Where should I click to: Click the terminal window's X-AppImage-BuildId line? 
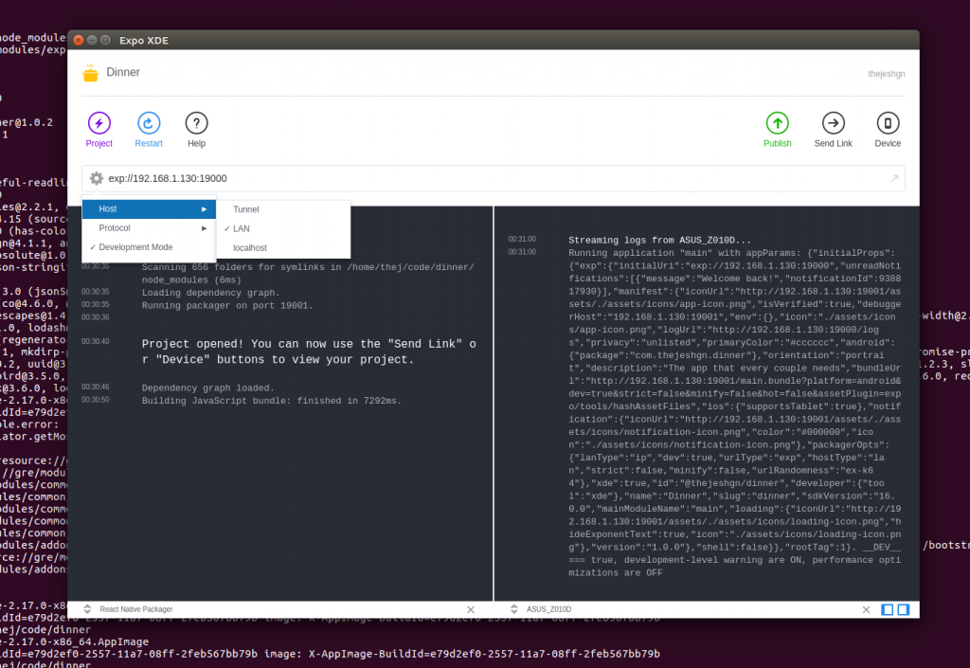tap(331, 654)
